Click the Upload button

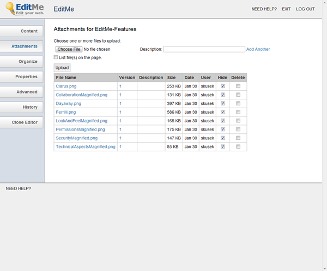(x=62, y=68)
